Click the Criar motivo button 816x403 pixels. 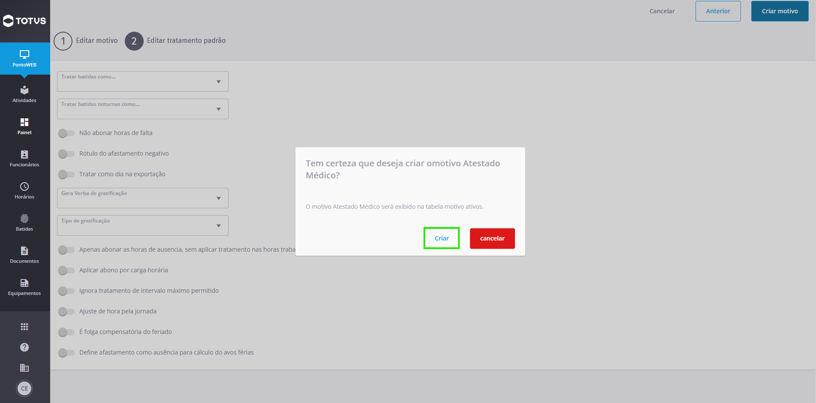pos(780,11)
